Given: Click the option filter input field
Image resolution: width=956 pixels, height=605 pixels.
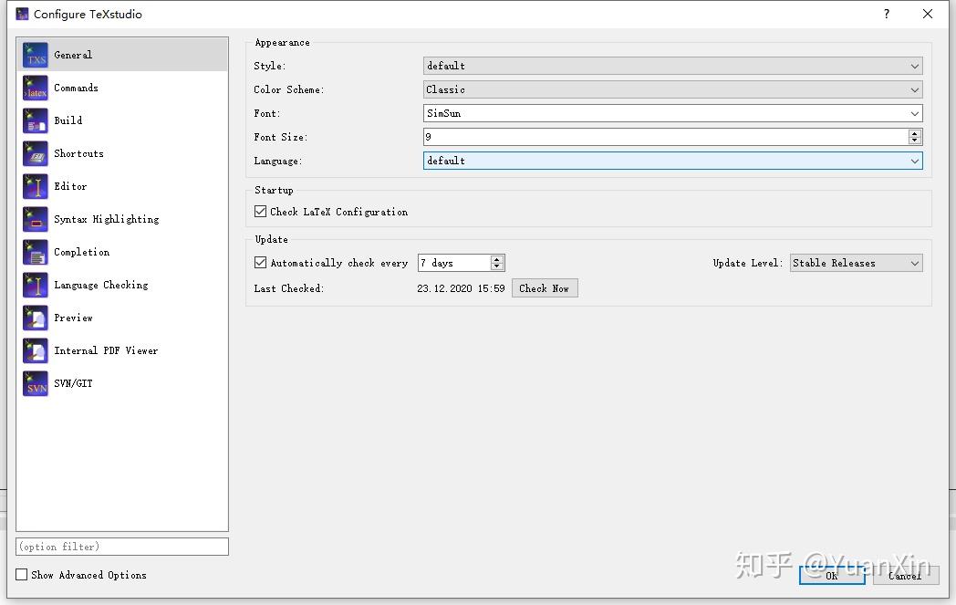Looking at the screenshot, I should click(x=121, y=546).
